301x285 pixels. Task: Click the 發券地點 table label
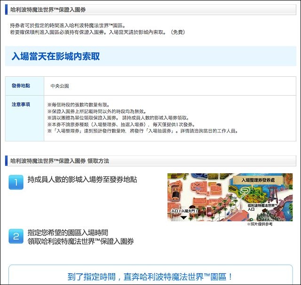click(x=21, y=86)
